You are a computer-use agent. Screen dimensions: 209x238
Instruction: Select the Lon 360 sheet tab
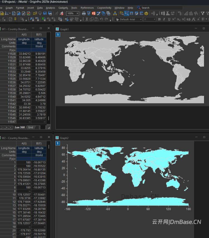[20, 127]
